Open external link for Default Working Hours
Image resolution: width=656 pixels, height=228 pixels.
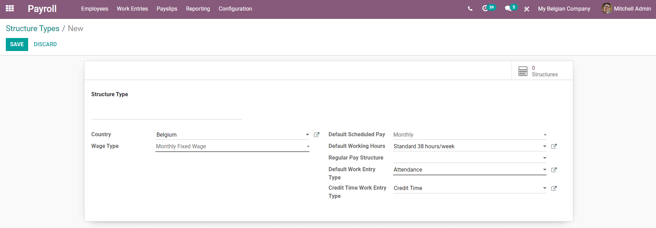click(x=554, y=147)
